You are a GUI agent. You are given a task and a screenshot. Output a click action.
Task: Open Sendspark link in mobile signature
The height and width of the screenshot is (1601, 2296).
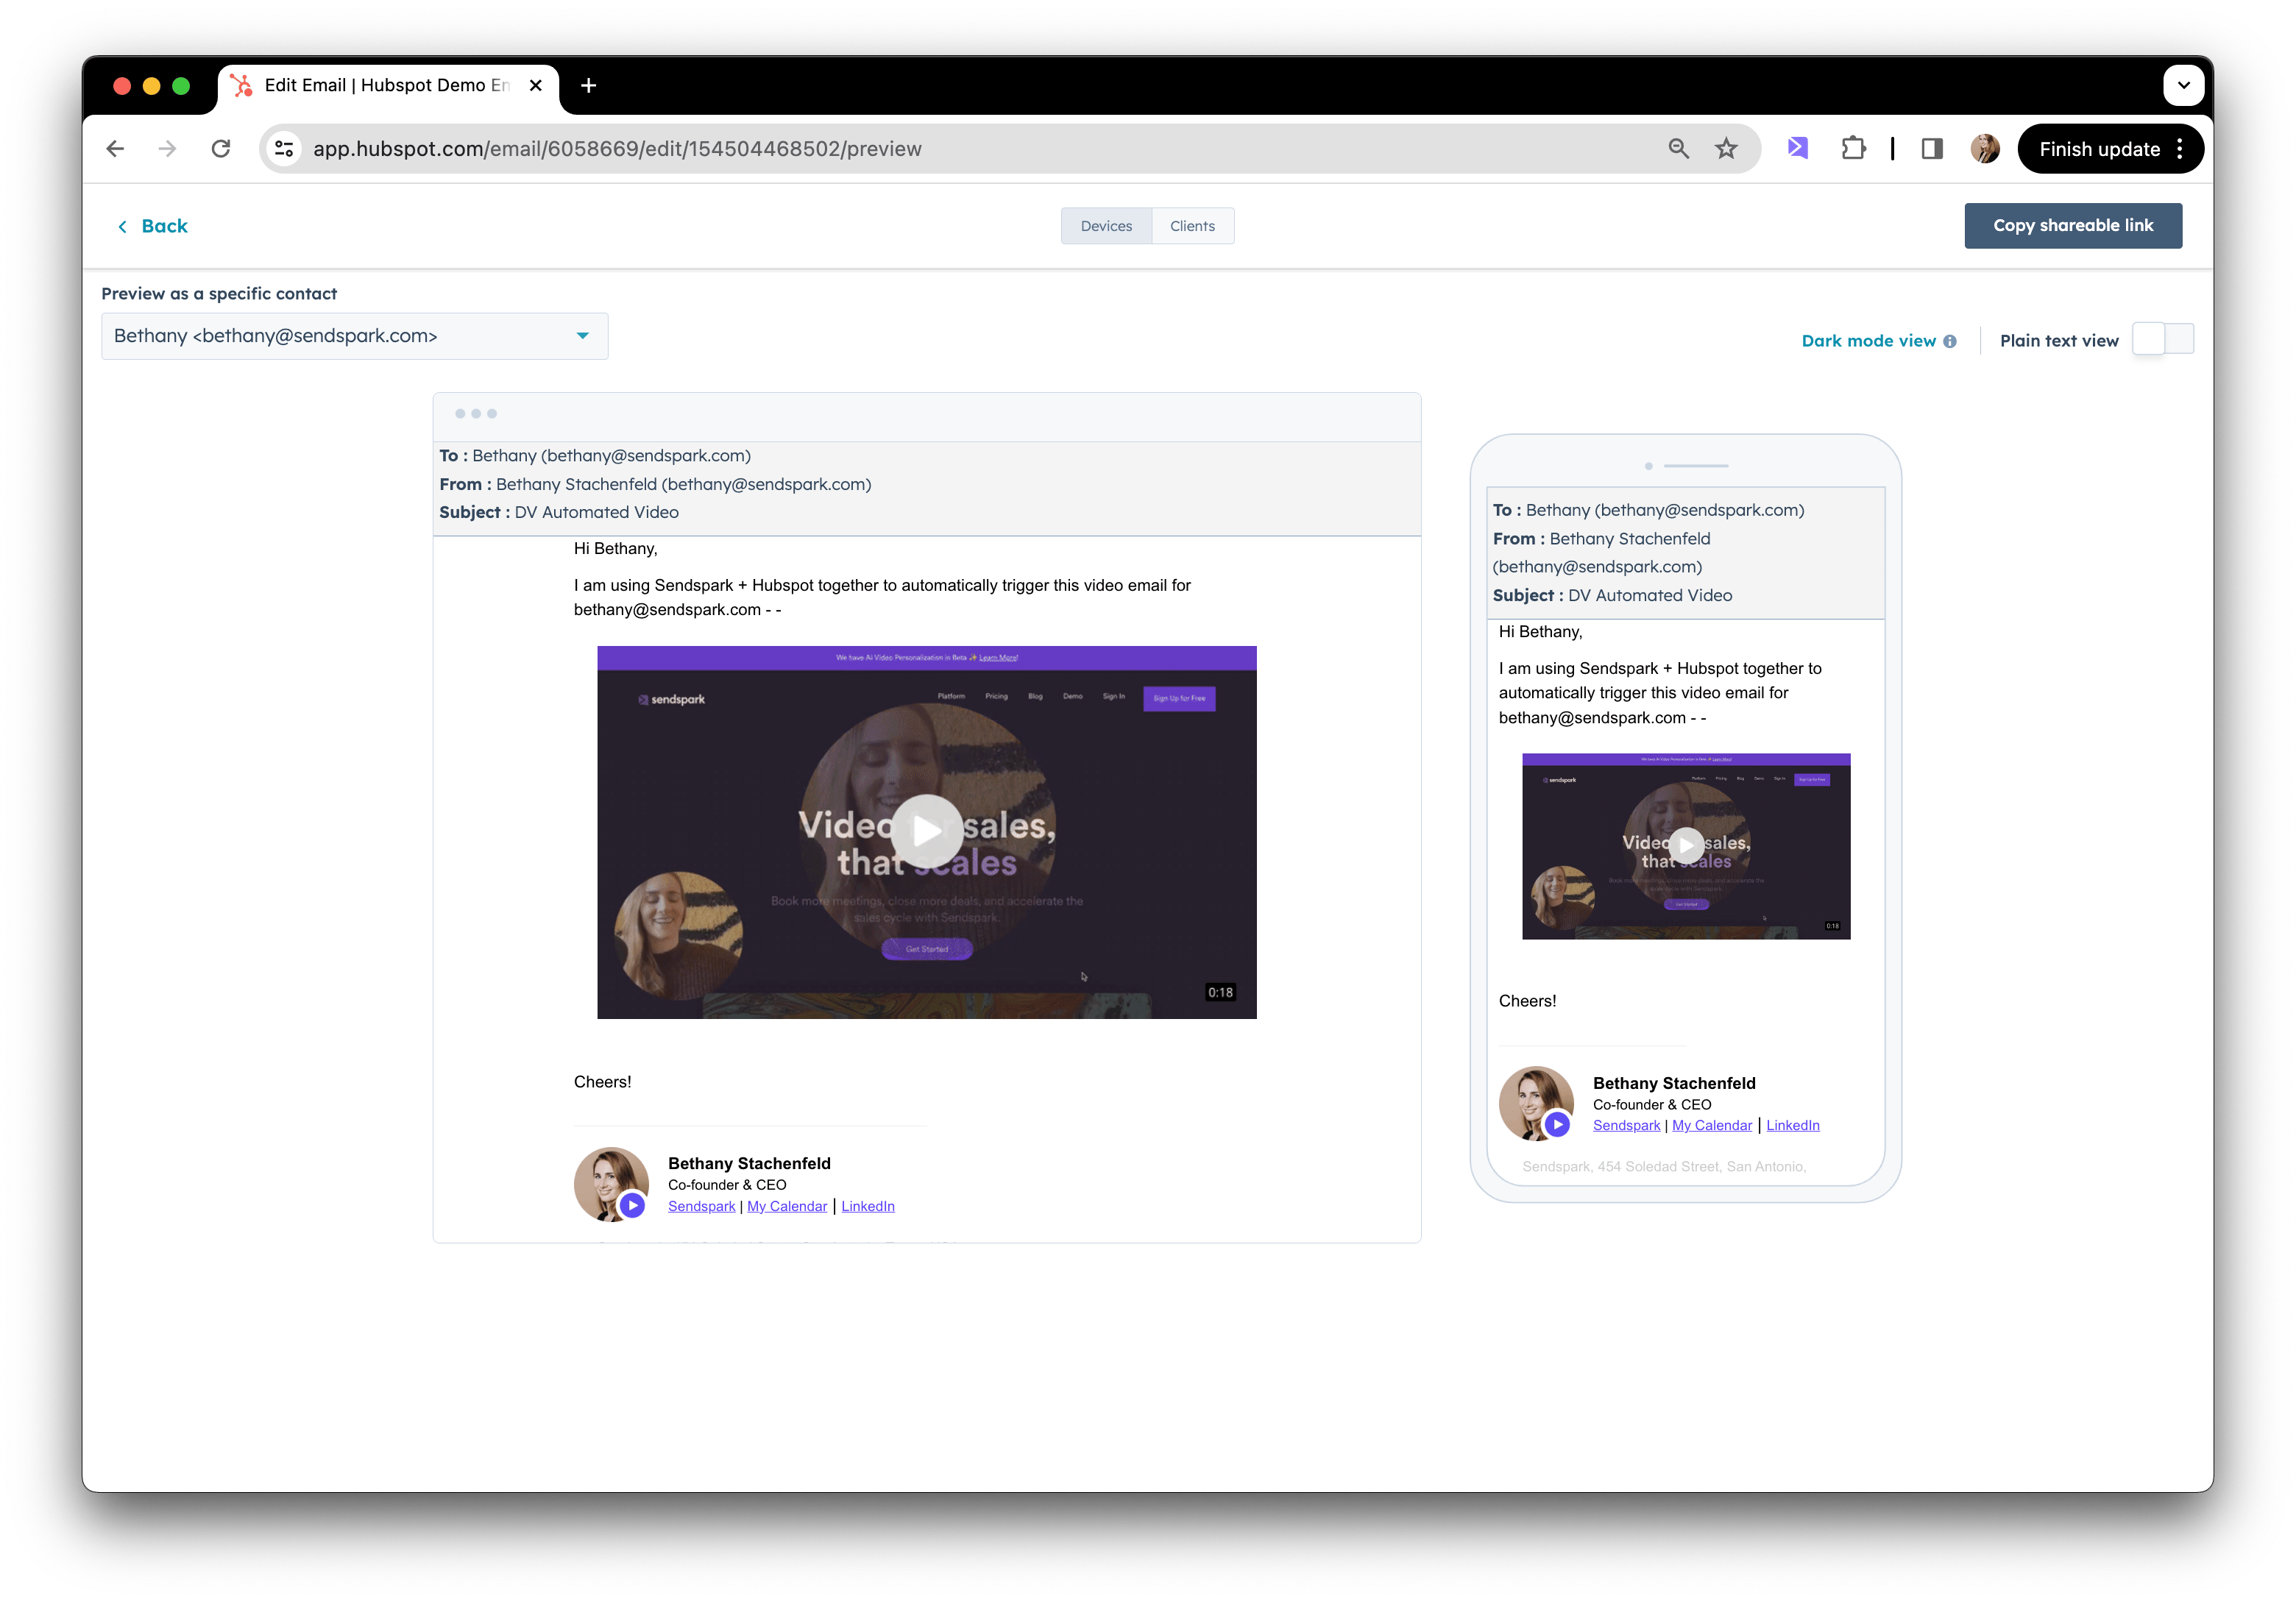tap(1626, 1125)
